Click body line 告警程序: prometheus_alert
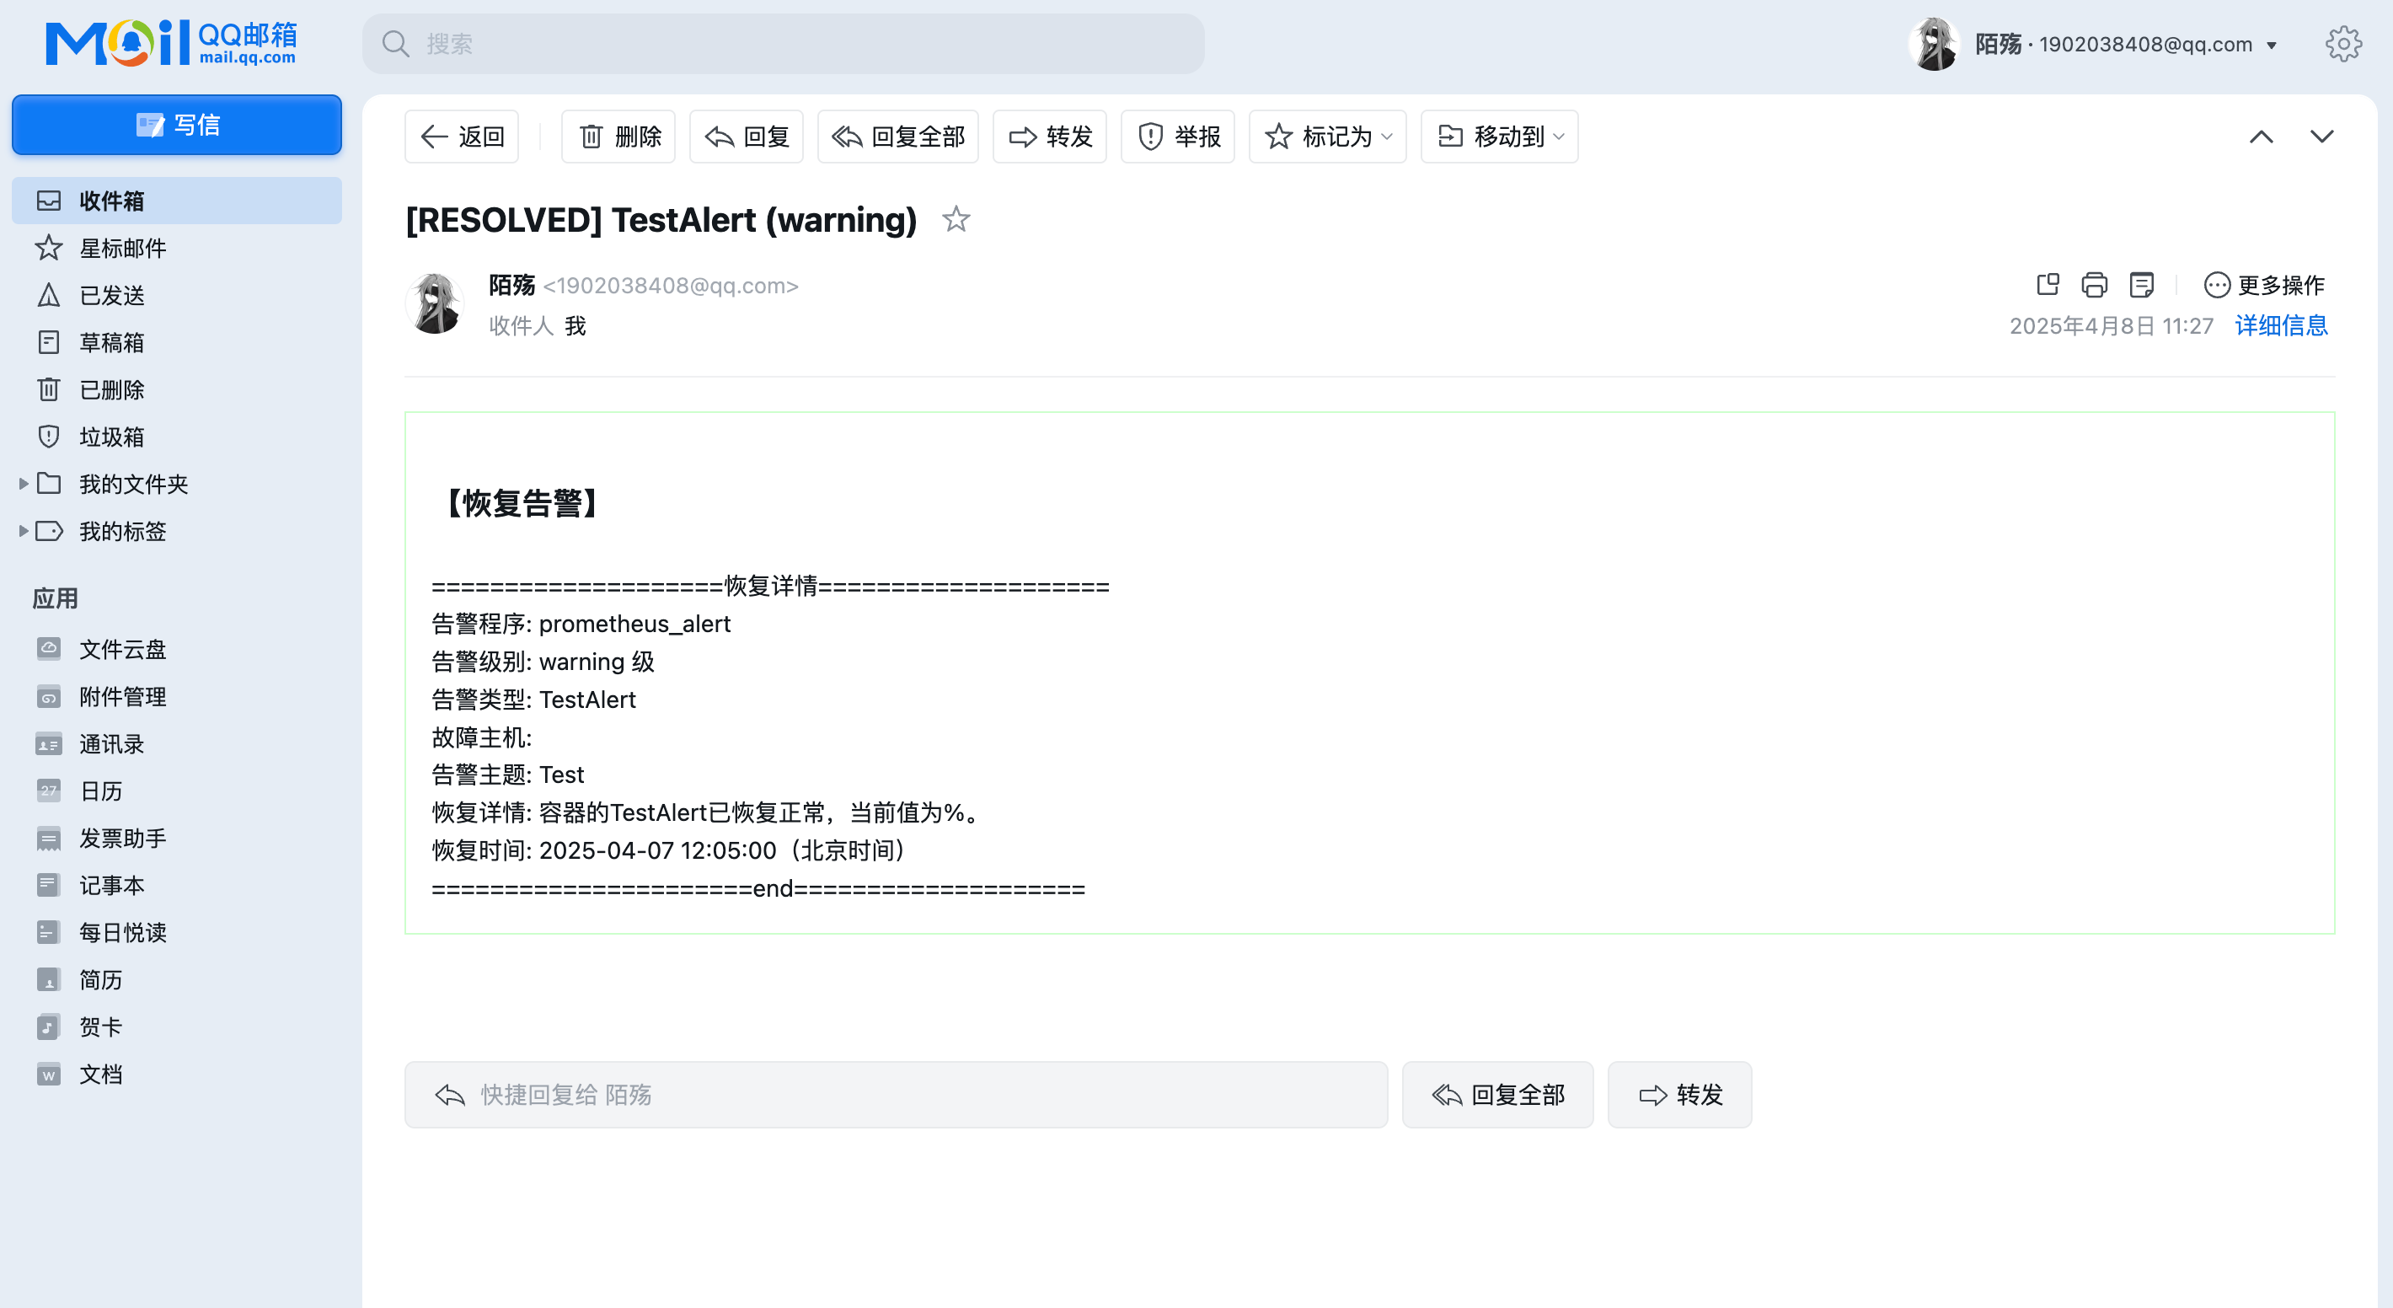Image resolution: width=2393 pixels, height=1308 pixels. (x=581, y=624)
